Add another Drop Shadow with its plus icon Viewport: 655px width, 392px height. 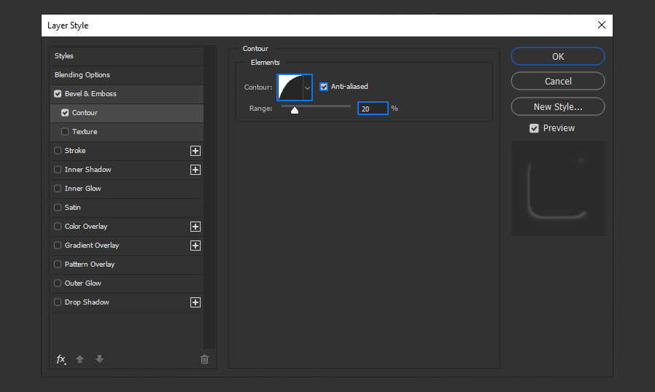(x=195, y=302)
